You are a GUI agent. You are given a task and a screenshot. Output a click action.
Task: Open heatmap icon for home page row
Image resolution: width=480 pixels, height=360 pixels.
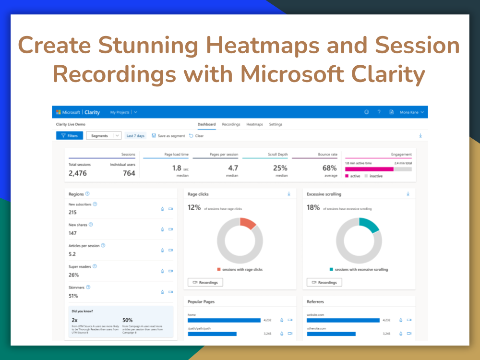click(282, 320)
